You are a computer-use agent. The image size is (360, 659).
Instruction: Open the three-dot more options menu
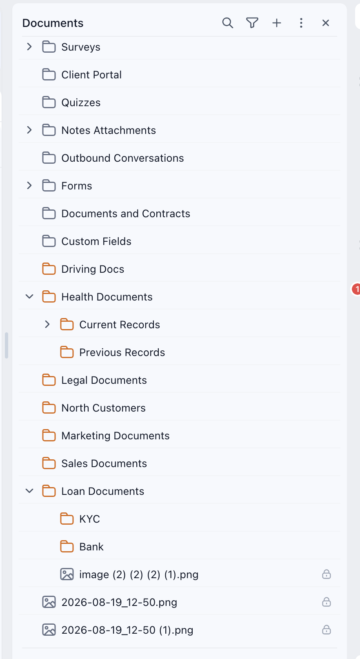pos(301,23)
